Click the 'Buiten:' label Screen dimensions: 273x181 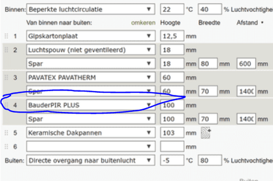pos(15,160)
